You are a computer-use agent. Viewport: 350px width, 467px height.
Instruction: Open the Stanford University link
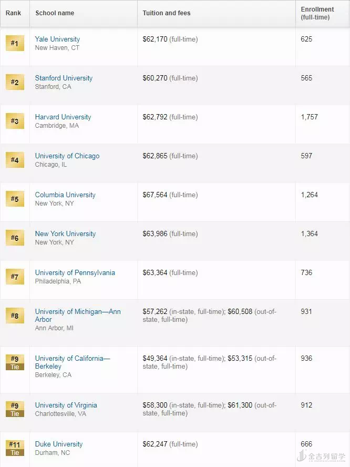[x=64, y=78]
